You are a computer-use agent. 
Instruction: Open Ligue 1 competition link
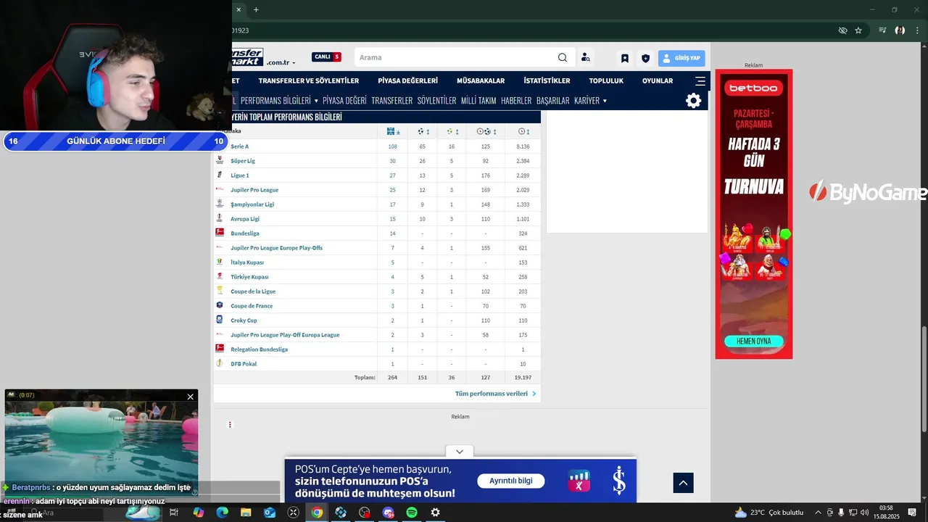240,175
